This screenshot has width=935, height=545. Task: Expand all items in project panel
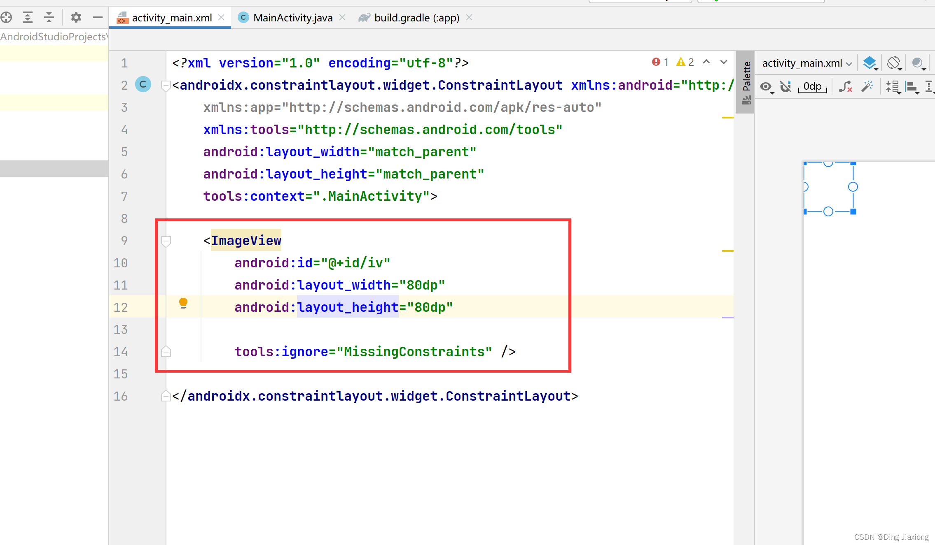tap(28, 17)
